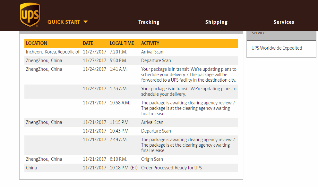Click the Location column header

[37, 43]
